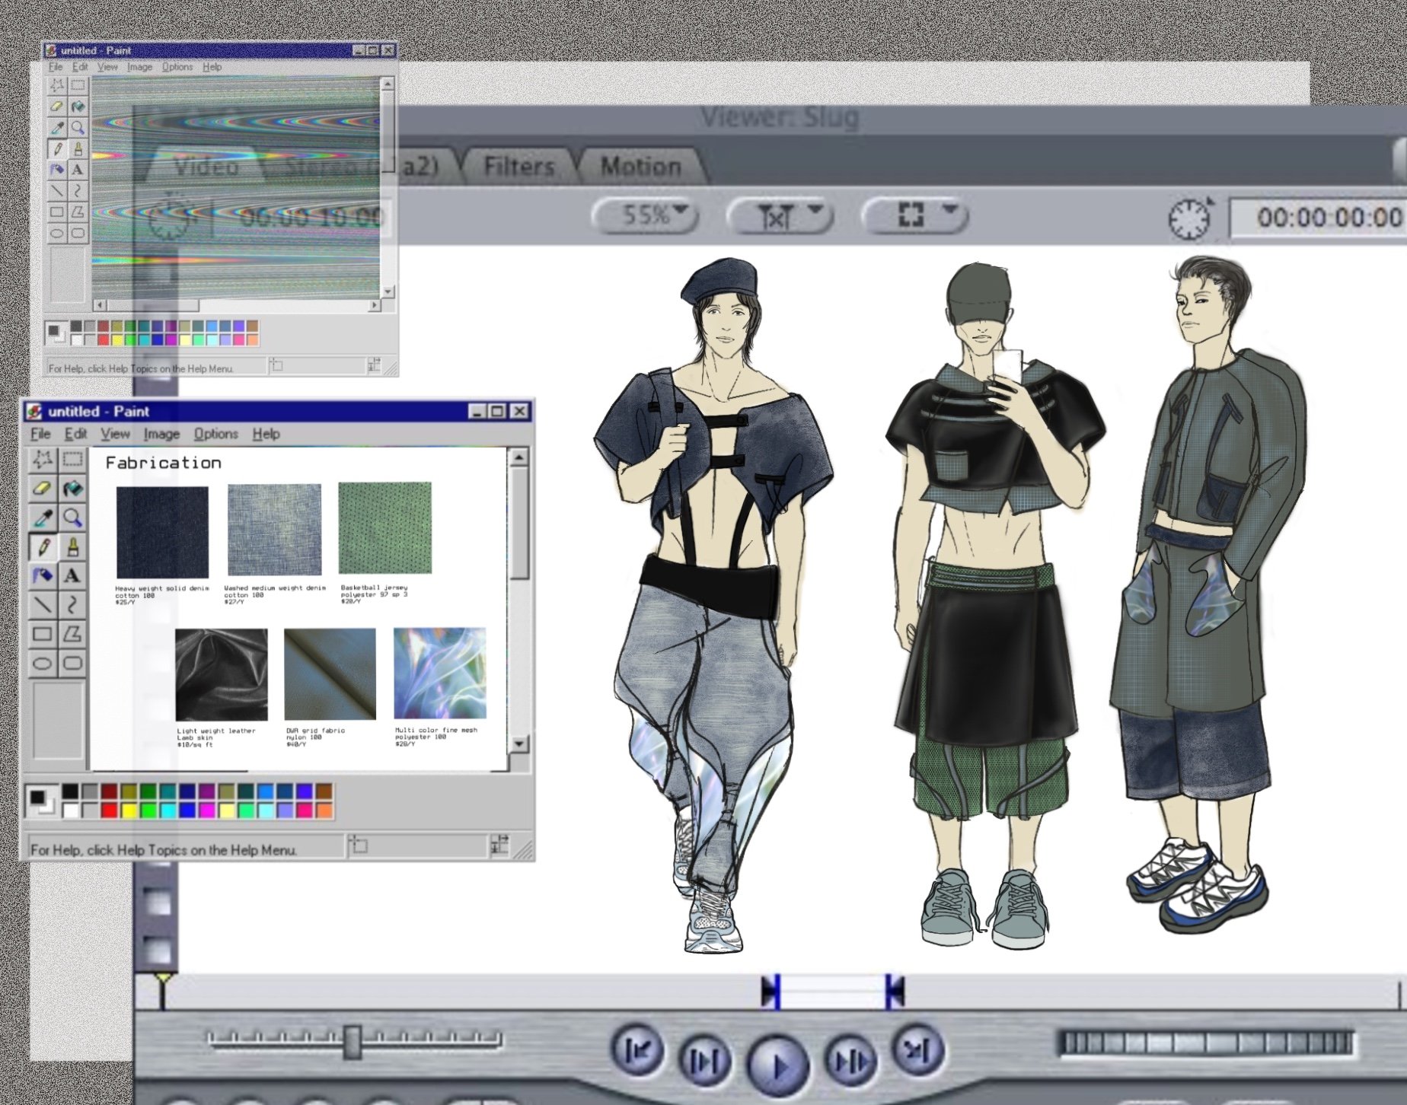Screen dimensions: 1407x1105
Task: Pick orange swatch in Fabrication Paint palette
Action: [324, 810]
